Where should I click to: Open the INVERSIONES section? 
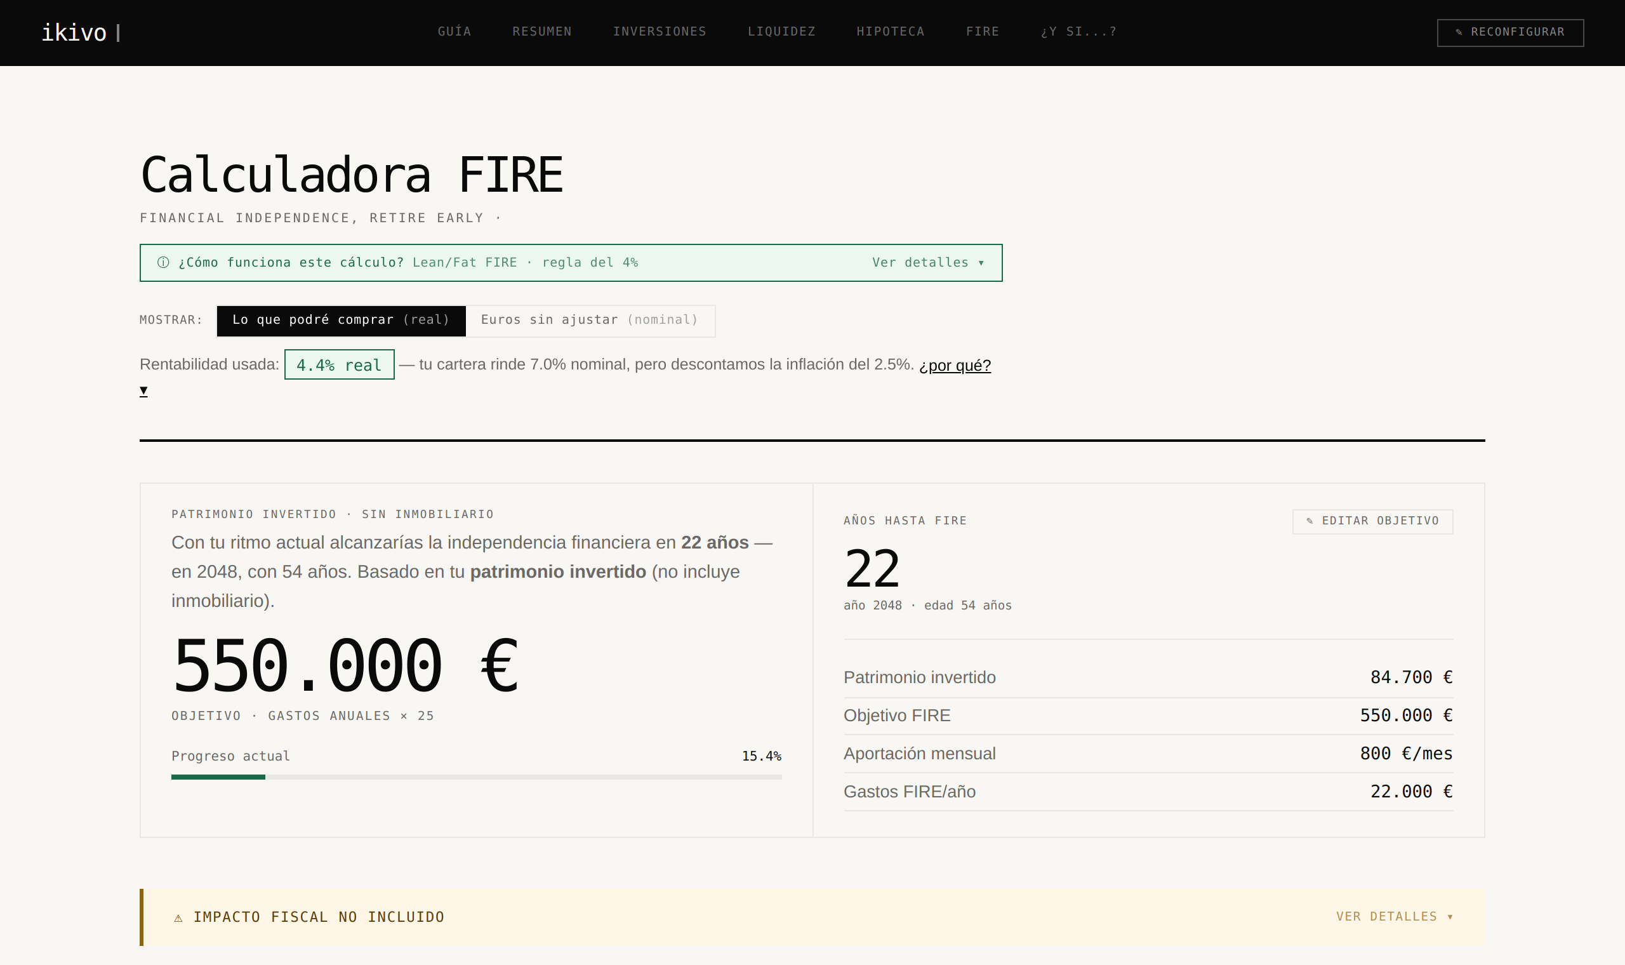click(x=659, y=31)
